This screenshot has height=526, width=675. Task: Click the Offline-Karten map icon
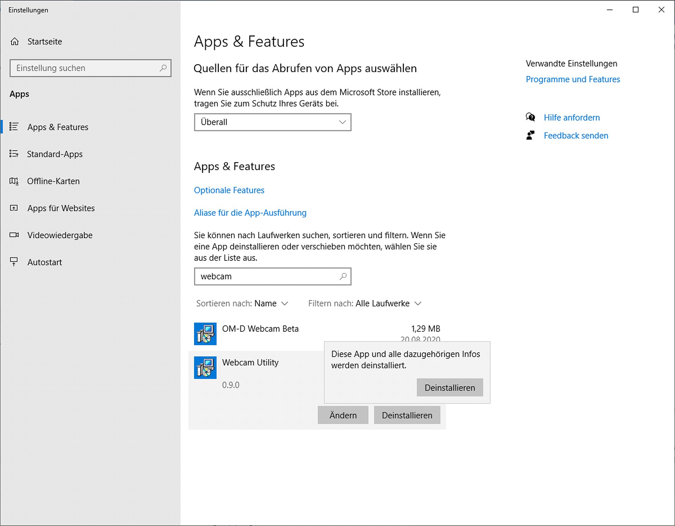click(x=14, y=181)
